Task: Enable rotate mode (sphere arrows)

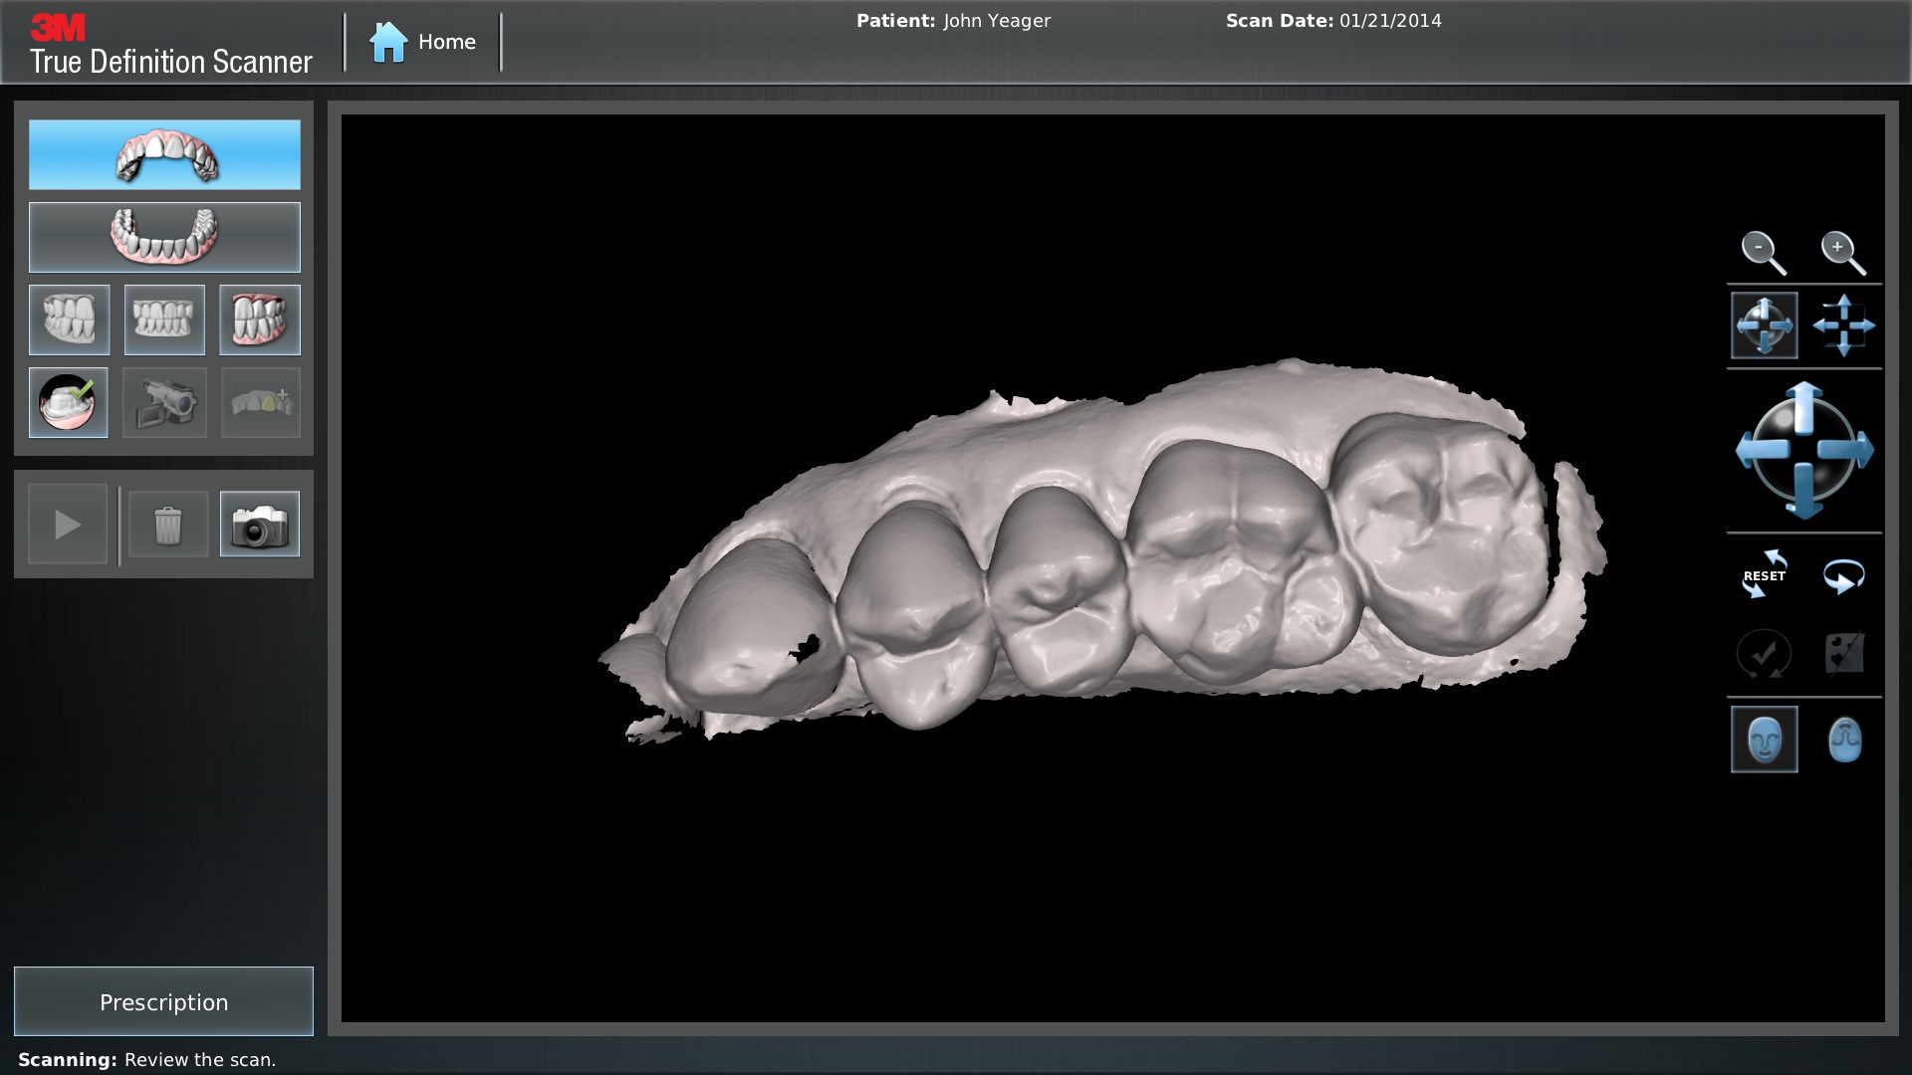Action: coord(1764,325)
